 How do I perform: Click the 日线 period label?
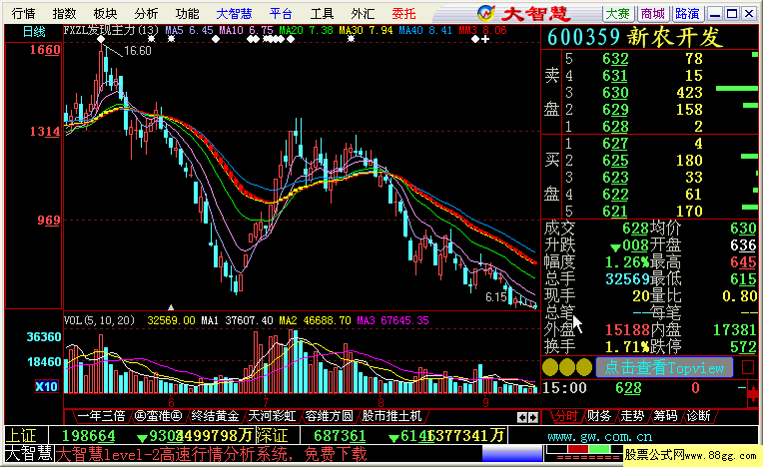pyautogui.click(x=34, y=32)
